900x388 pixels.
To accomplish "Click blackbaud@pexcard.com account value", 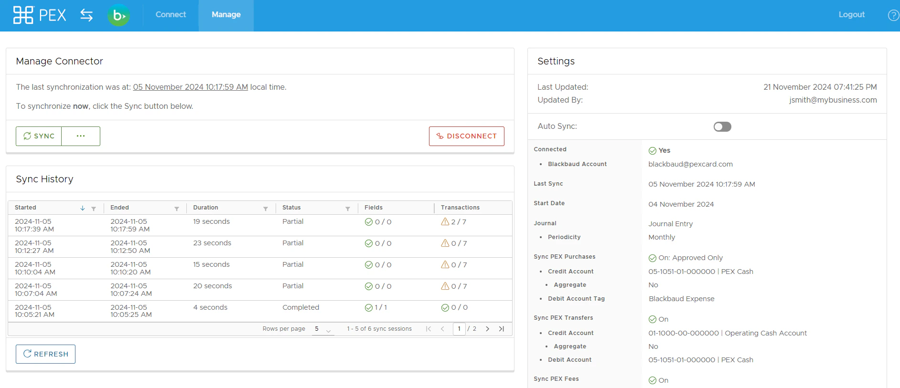I will (690, 164).
